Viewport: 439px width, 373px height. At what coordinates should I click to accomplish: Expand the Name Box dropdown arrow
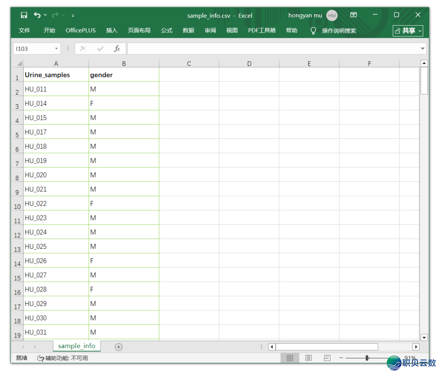57,49
